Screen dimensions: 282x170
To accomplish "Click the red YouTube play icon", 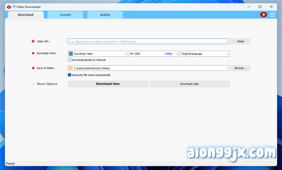I will pyautogui.click(x=264, y=15).
